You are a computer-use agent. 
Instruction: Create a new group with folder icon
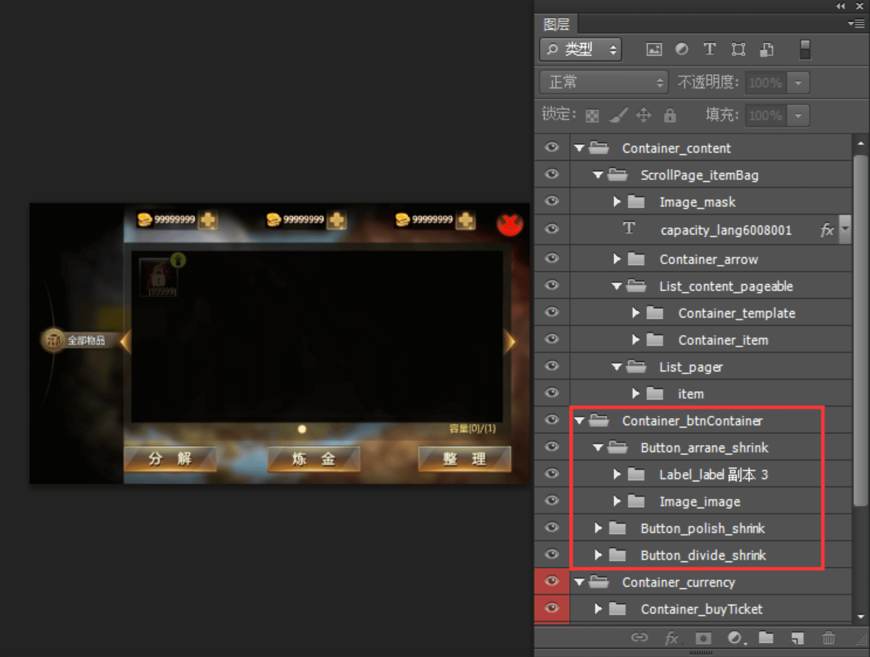point(766,638)
